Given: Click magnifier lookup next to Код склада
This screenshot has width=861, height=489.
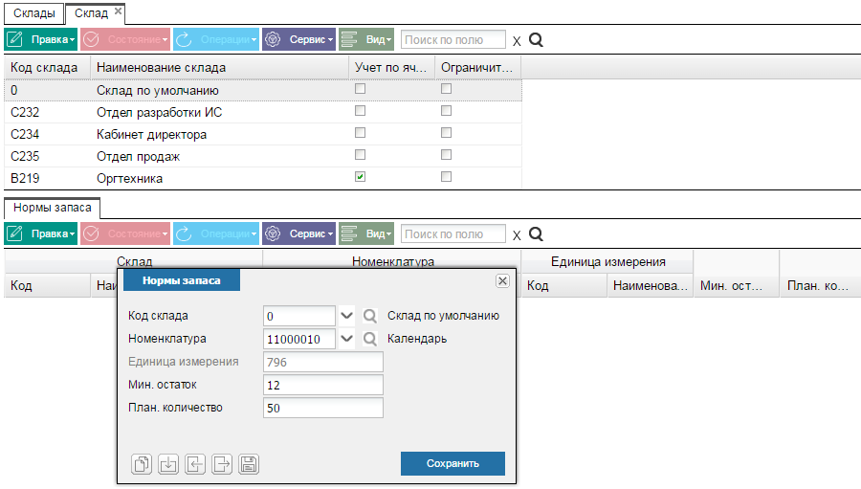Looking at the screenshot, I should tap(370, 316).
